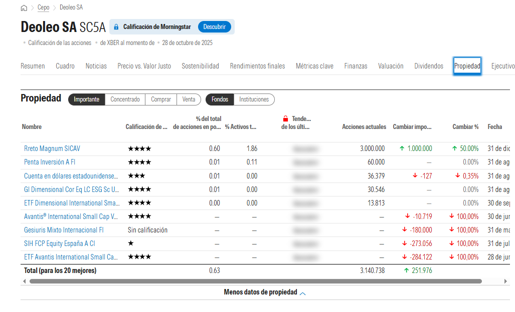
Task: Open Penta Inversión A FI link
Action: 50,162
